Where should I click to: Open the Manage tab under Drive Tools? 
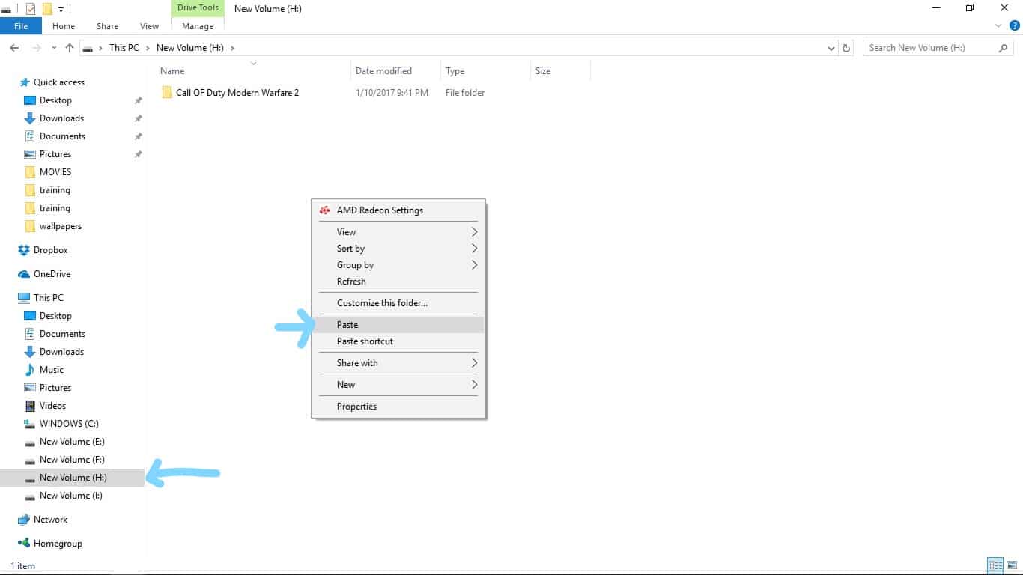[x=198, y=26]
